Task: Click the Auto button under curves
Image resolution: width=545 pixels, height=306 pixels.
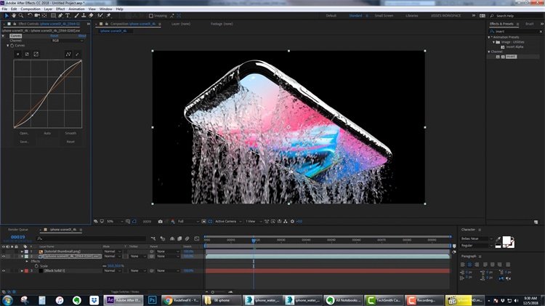Action: click(47, 133)
